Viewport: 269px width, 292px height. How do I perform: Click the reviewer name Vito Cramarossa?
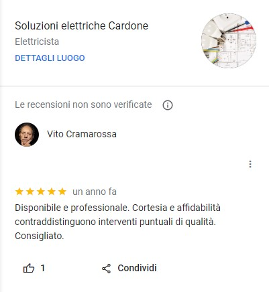point(82,134)
